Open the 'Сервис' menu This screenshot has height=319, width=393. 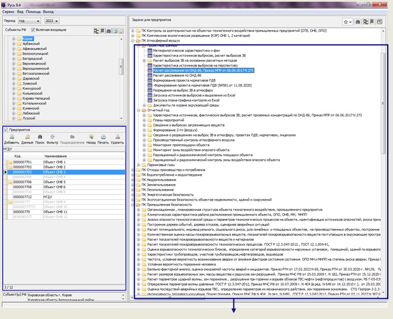[9, 11]
